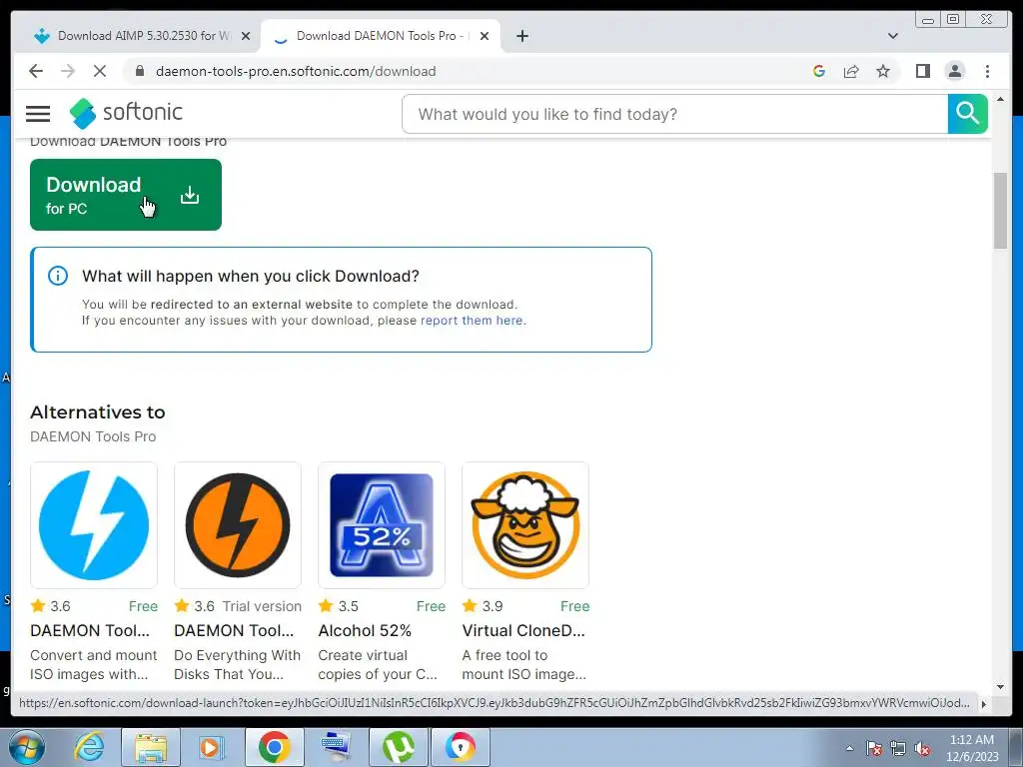Image resolution: width=1023 pixels, height=767 pixels.
Task: Click the Create virtual copies description
Action: [378, 664]
